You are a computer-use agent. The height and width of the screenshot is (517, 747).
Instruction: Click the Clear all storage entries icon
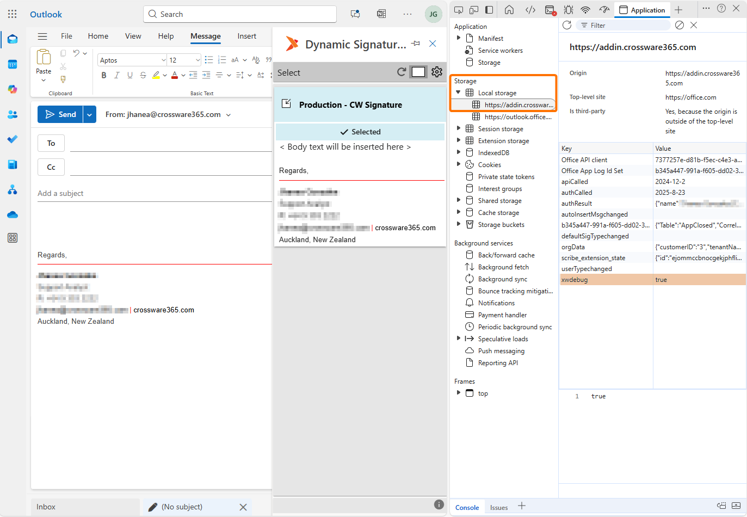tap(680, 25)
